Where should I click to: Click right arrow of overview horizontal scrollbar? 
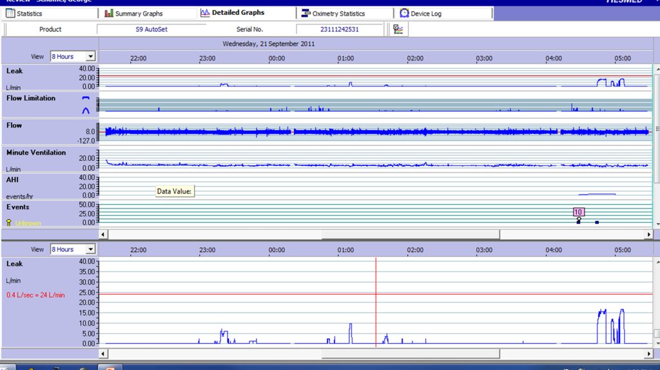coord(648,234)
